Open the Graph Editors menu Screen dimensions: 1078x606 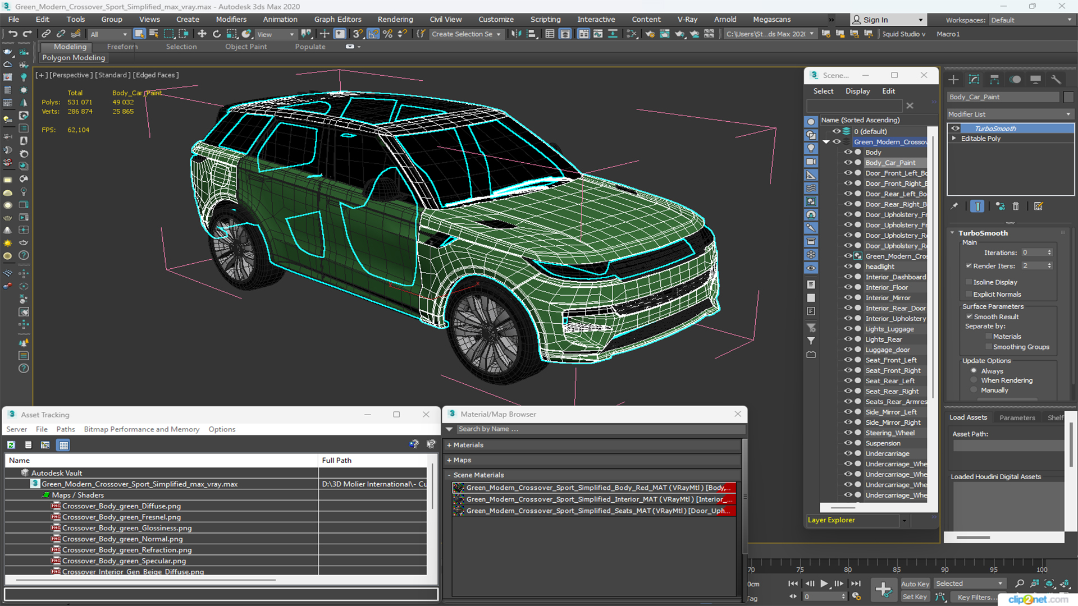pyautogui.click(x=338, y=19)
